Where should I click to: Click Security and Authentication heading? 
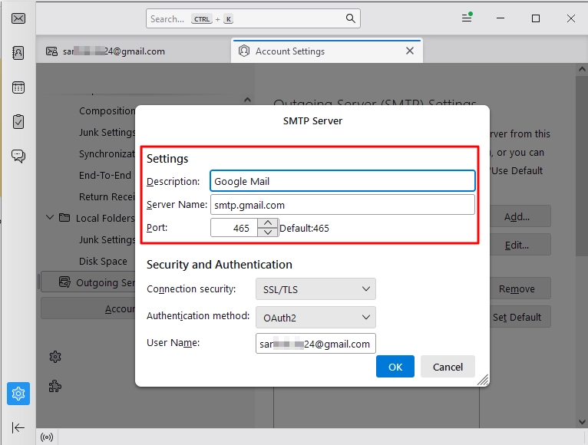click(220, 264)
